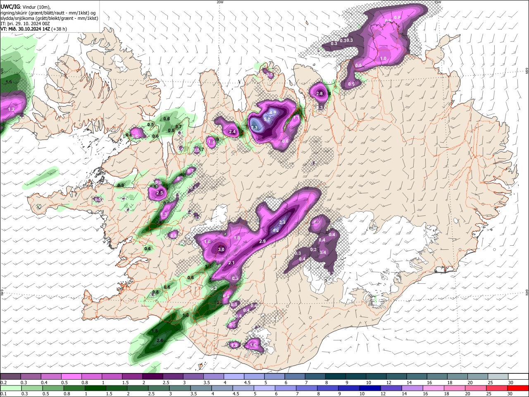
Task: Click the snow legend swatch starting at 0.2
Action: [10, 377]
